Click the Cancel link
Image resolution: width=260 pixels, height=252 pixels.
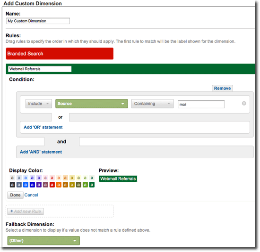[31, 195]
